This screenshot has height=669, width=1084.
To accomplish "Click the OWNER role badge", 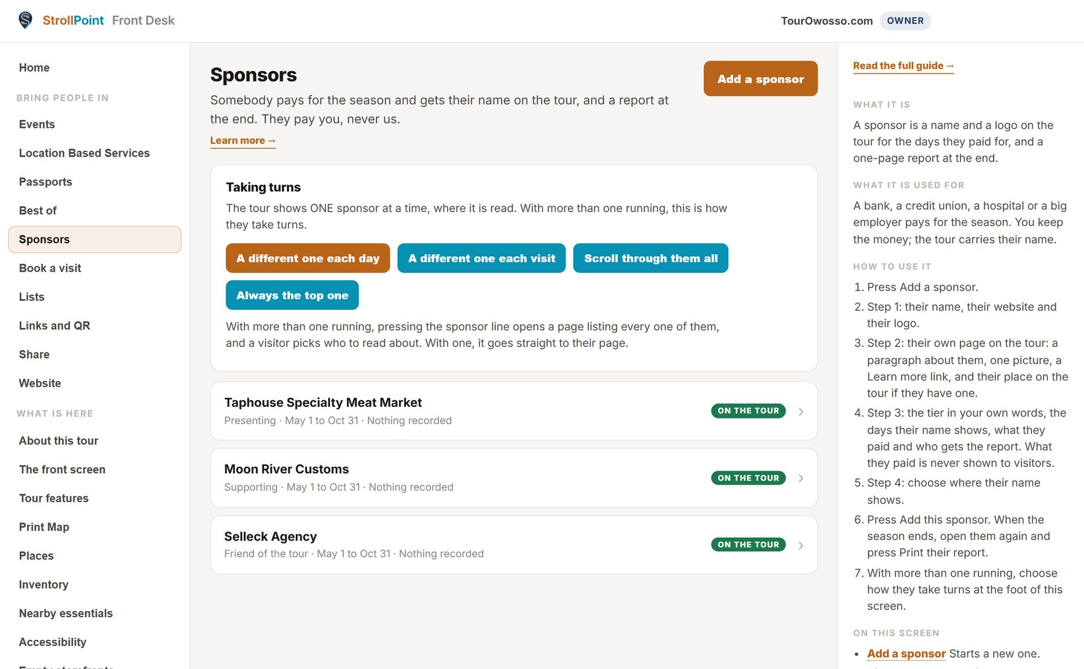I will [905, 20].
